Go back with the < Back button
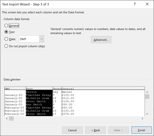The height and width of the screenshot is (136, 154). (95, 130)
